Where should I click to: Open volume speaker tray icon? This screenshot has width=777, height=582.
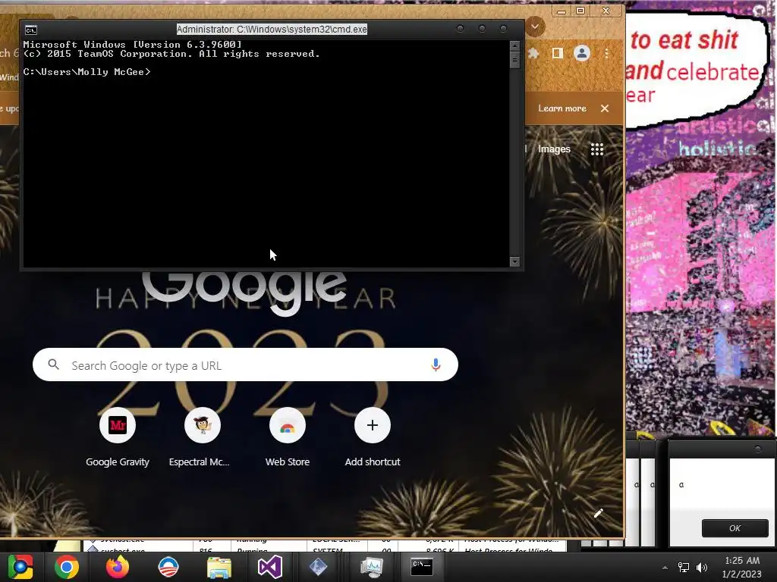click(702, 568)
